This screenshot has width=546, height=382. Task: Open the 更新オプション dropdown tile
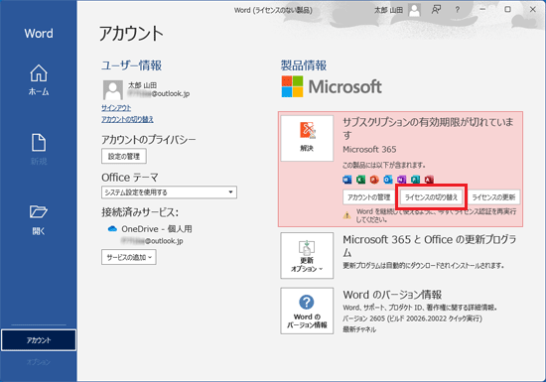(x=307, y=256)
